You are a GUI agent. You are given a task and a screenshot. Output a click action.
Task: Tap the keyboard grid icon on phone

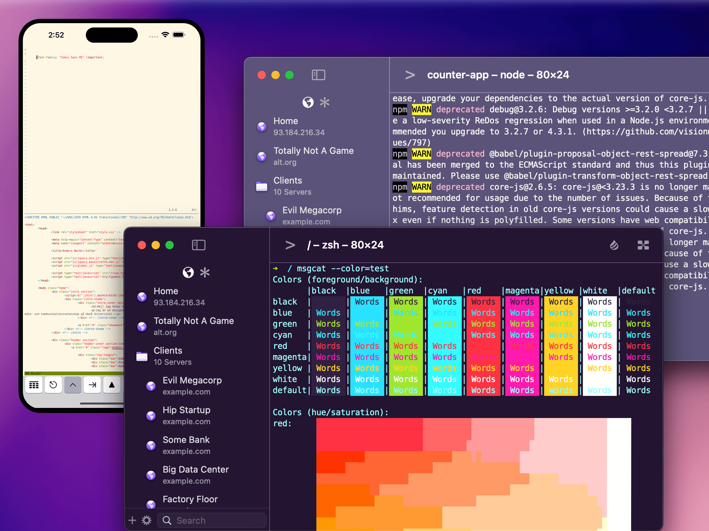click(34, 385)
